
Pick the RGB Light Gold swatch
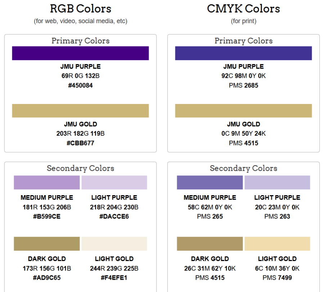[114, 244]
